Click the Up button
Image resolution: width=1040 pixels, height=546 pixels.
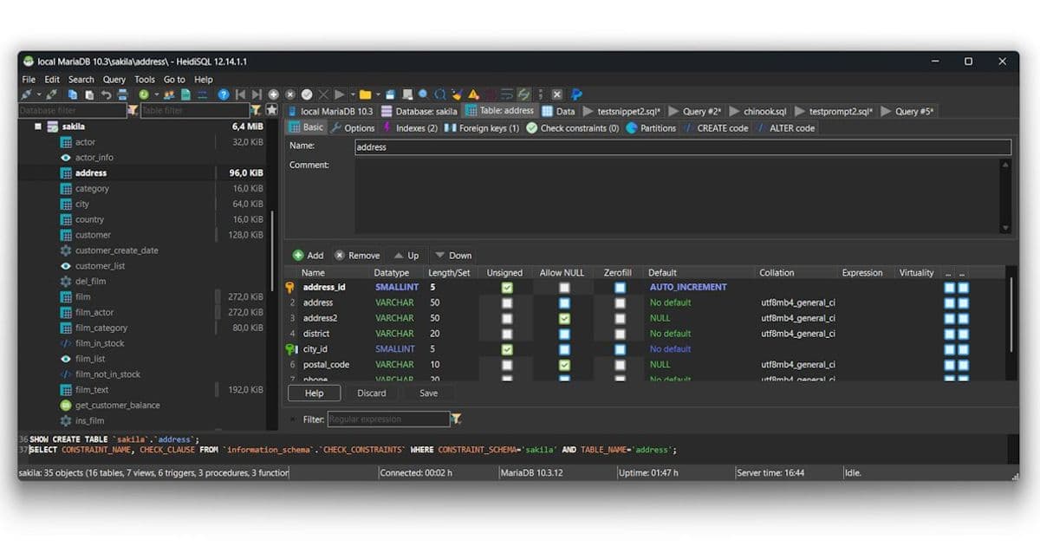[406, 256]
